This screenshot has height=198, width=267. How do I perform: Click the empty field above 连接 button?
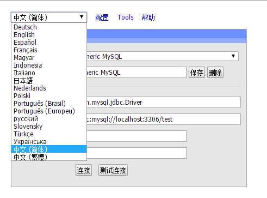[136, 153]
